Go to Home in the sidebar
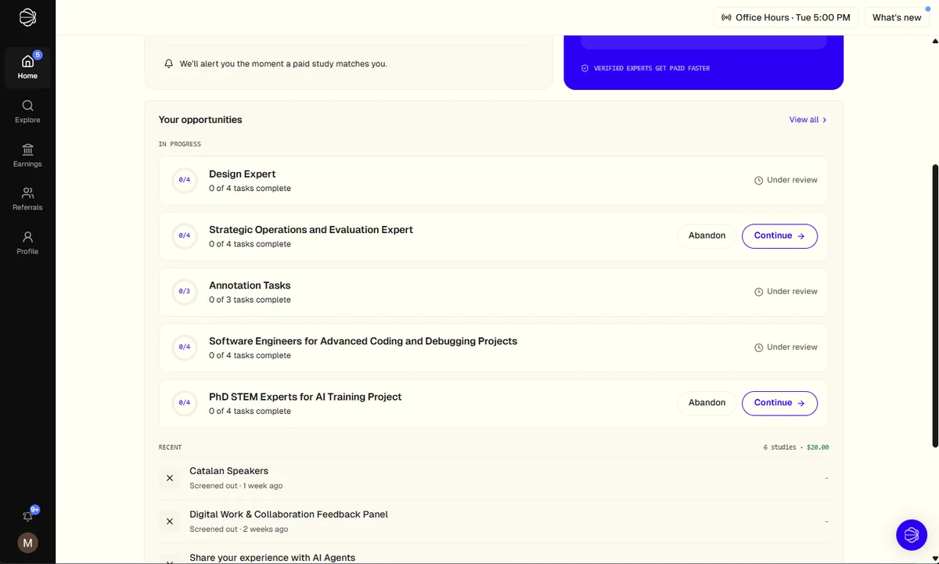Image resolution: width=939 pixels, height=564 pixels. pos(27,67)
